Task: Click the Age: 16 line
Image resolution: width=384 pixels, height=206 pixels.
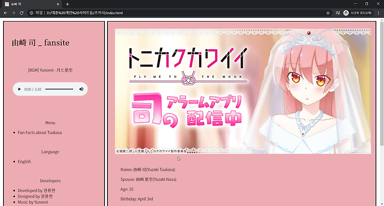Action: pos(127,189)
